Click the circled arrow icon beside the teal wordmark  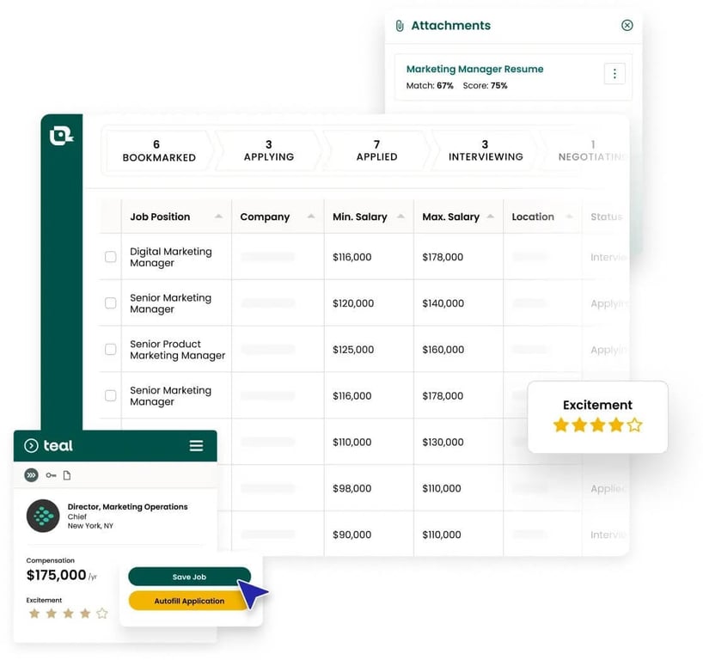click(x=31, y=446)
